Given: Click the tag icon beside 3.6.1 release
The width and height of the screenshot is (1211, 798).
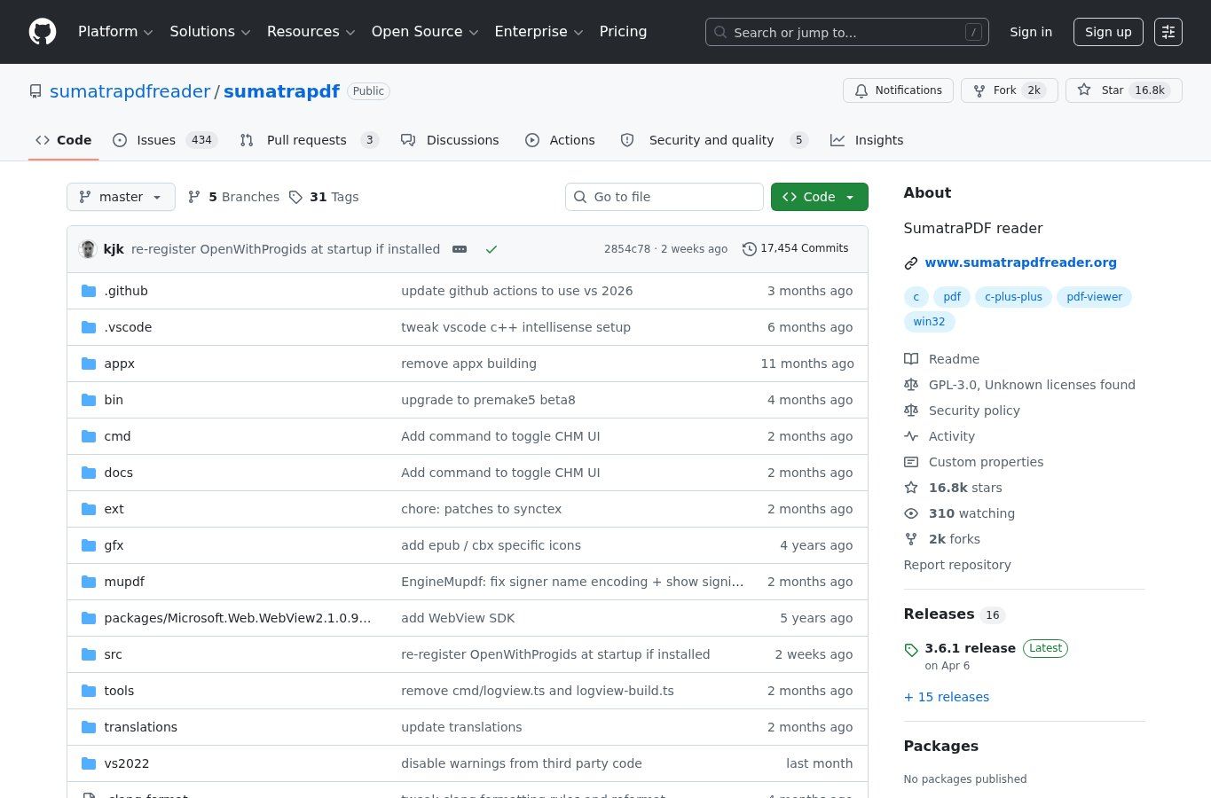Looking at the screenshot, I should 911,650.
